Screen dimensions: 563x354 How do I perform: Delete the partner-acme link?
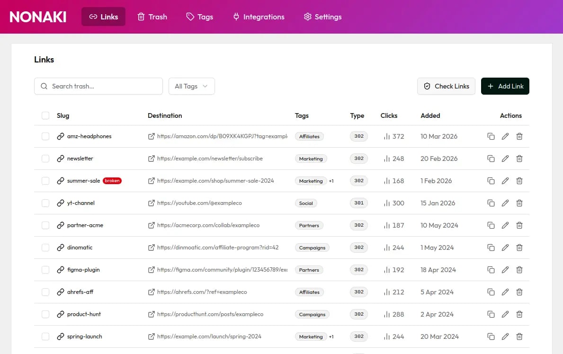(519, 225)
